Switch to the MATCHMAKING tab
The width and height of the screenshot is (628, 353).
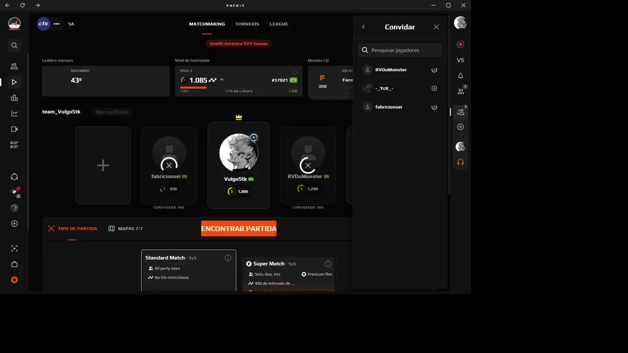[x=207, y=24]
